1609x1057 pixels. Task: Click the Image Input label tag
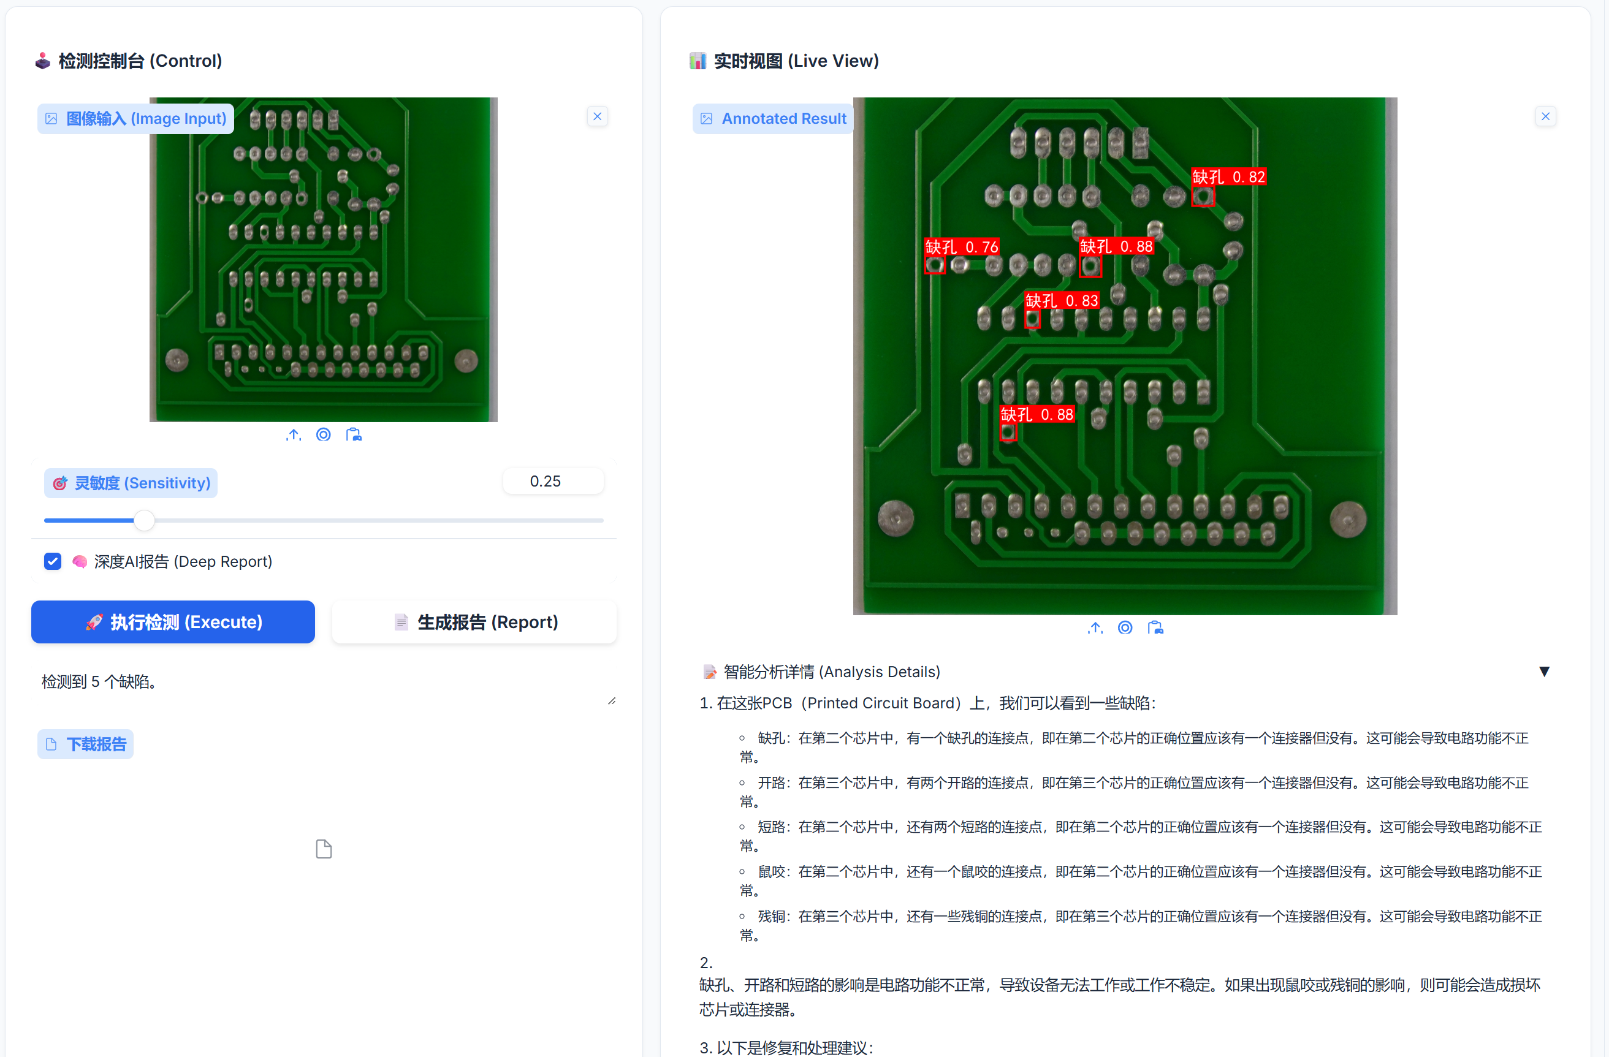(x=136, y=119)
